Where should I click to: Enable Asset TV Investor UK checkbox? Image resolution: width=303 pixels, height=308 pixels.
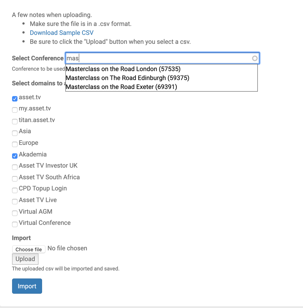(x=15, y=167)
